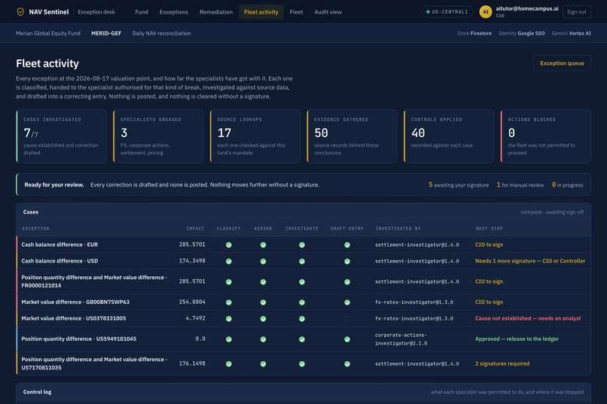Image resolution: width=607 pixels, height=404 pixels.
Task: Click the impact value 4.7492
Action: click(x=195, y=318)
